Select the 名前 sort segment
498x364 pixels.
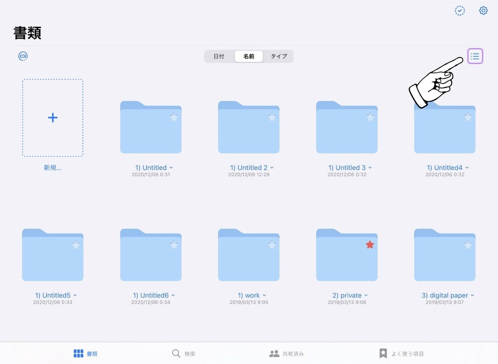click(249, 56)
